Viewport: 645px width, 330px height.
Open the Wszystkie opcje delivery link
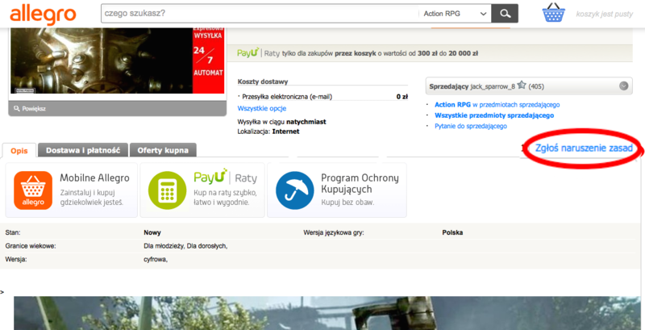coord(261,109)
